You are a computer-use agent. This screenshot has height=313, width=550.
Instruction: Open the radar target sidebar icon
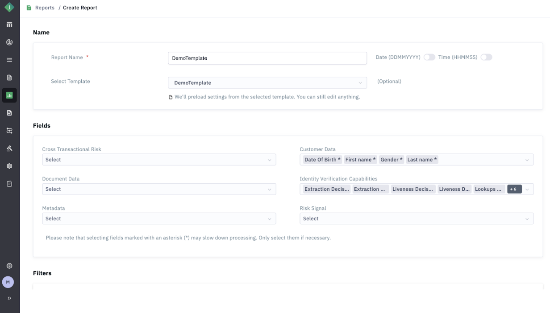click(9, 42)
